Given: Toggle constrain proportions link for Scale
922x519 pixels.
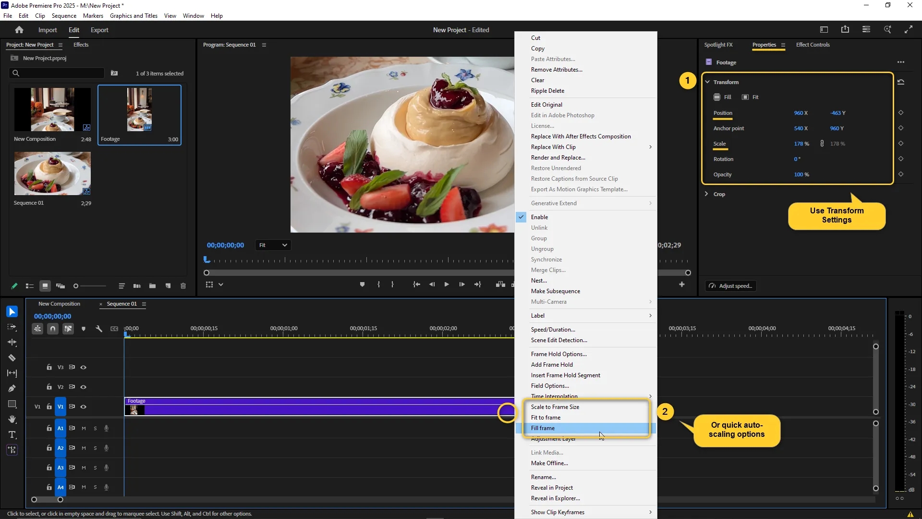Looking at the screenshot, I should click(x=822, y=144).
